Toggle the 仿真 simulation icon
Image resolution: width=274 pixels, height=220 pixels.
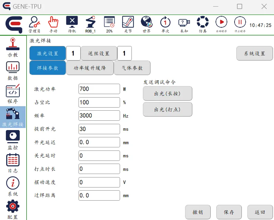203,24
